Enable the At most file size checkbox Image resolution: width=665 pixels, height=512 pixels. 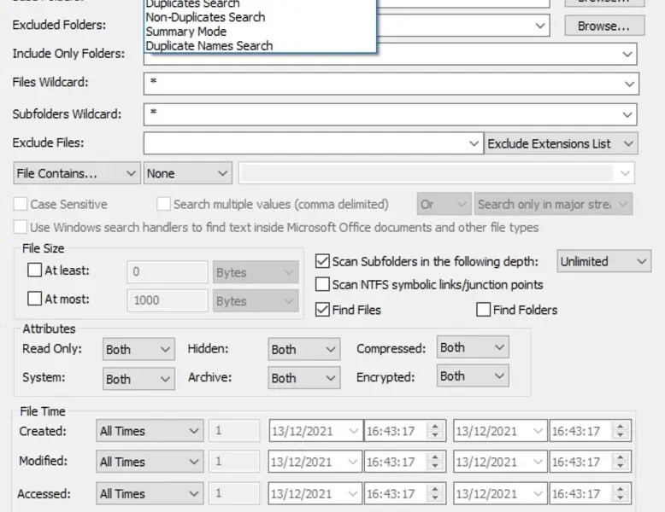(x=34, y=299)
